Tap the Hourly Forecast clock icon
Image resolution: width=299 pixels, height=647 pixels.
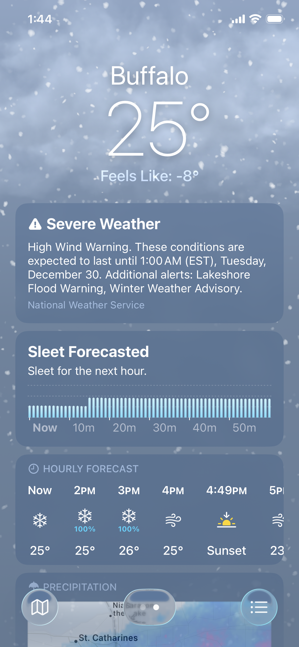point(33,469)
